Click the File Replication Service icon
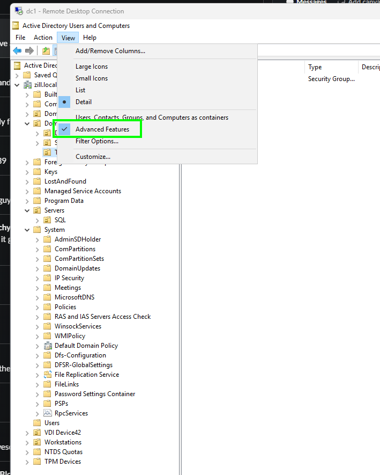Viewport: 380px width, 475px height. click(48, 375)
